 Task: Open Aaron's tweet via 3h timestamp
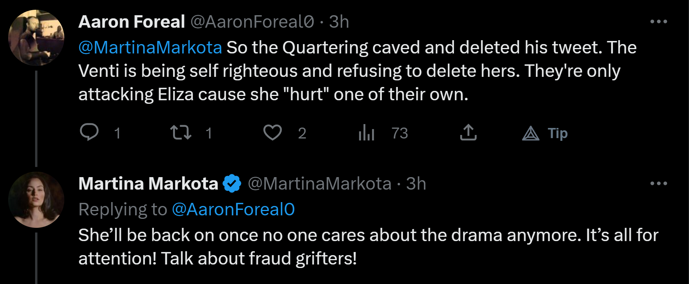pyautogui.click(x=339, y=21)
